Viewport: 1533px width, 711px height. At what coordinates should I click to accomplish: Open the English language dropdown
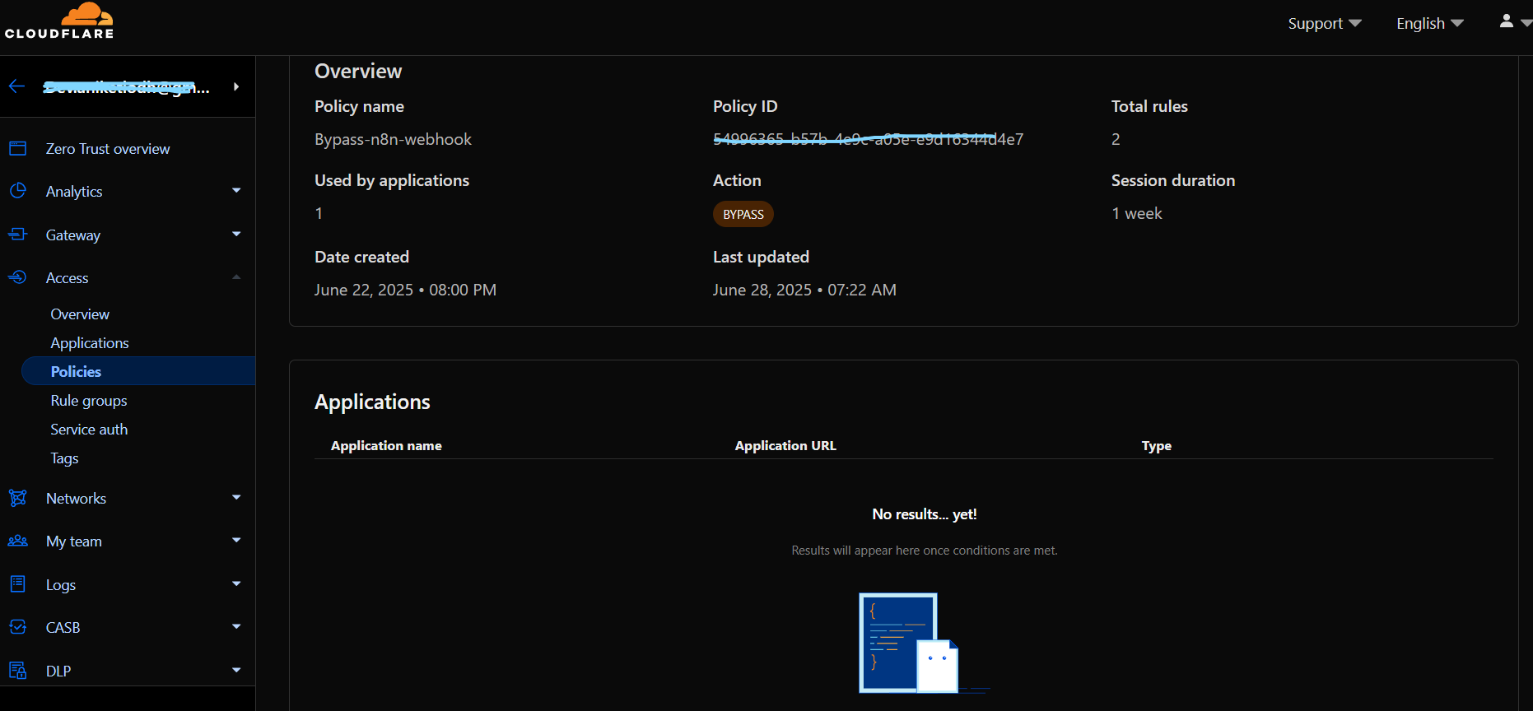point(1430,23)
